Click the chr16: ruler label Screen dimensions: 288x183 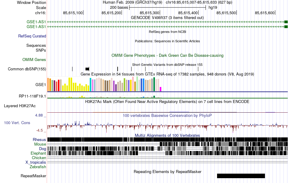pyautogui.click(x=41, y=13)
